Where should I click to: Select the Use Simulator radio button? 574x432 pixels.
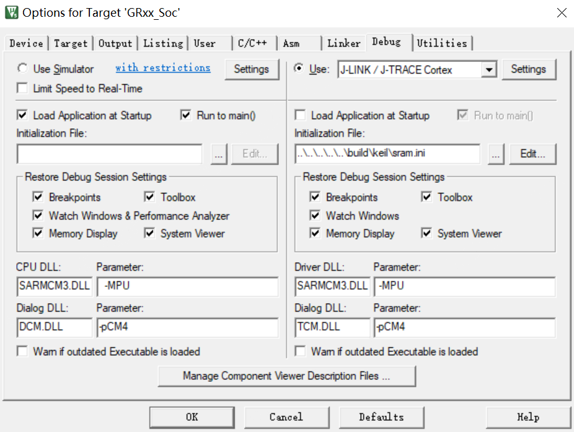tap(23, 68)
